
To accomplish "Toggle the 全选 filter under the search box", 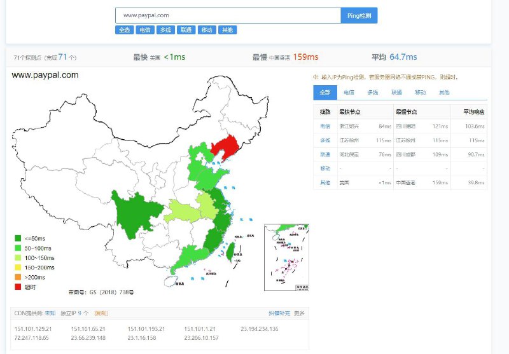I will (x=124, y=30).
